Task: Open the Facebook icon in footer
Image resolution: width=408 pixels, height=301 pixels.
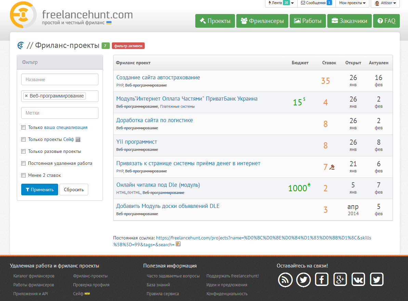Action: click(321, 279)
